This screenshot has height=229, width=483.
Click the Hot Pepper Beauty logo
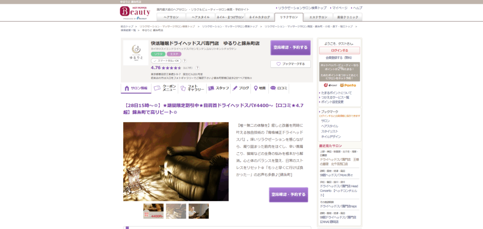(135, 12)
